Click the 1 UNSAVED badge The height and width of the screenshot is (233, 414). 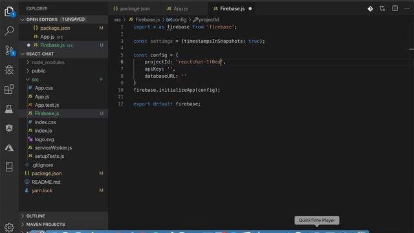click(73, 19)
